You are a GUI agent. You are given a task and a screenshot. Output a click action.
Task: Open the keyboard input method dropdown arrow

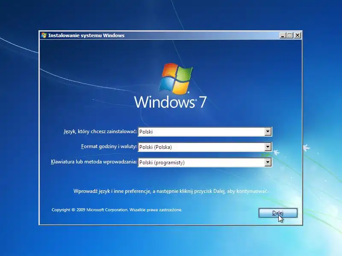coord(268,162)
